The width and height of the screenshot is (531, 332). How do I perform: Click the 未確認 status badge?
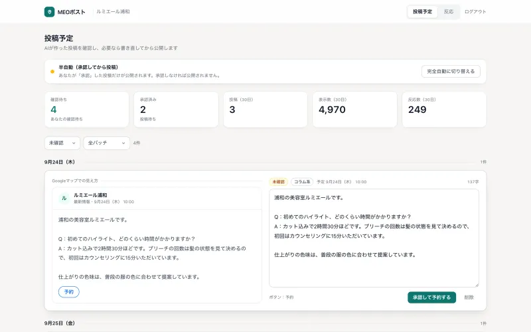(279, 182)
